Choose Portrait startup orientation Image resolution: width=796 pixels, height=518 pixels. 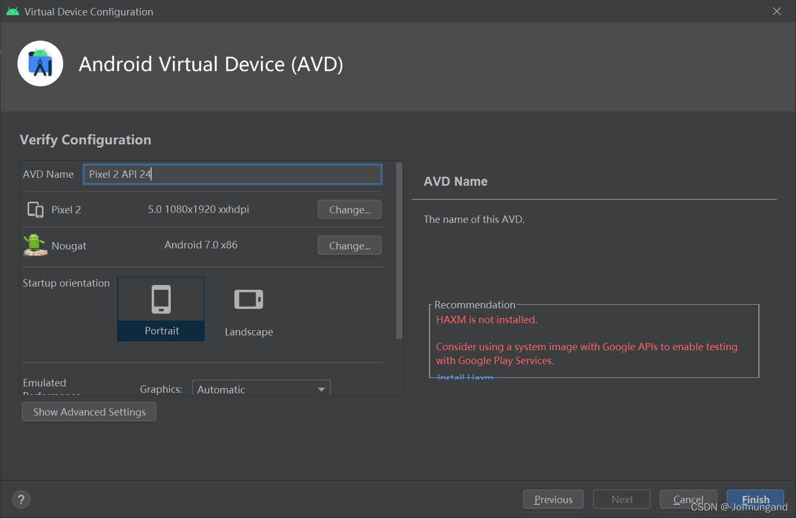tap(161, 309)
